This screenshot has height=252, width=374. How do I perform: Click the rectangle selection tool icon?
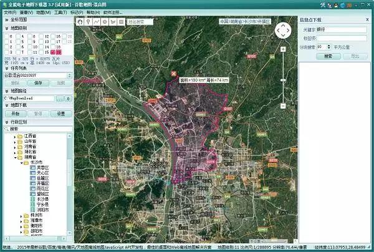120,21
